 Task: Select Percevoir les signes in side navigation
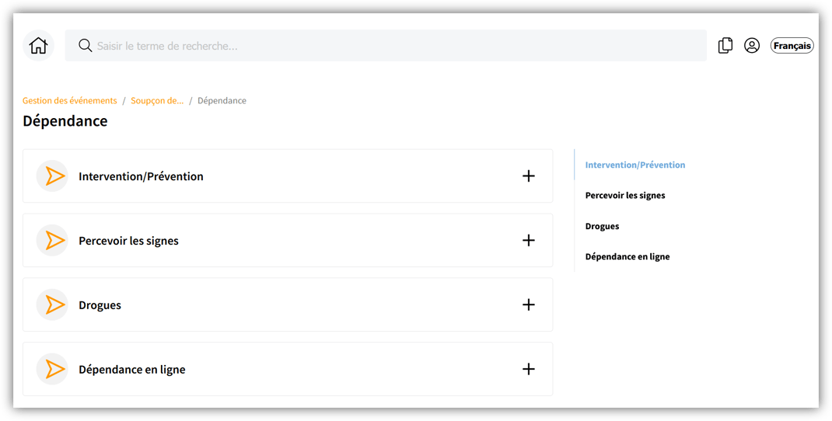pos(625,196)
